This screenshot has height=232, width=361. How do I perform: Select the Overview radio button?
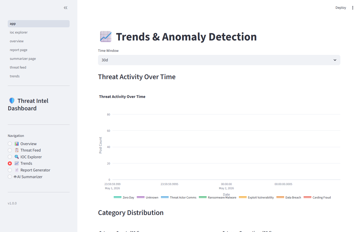(x=10, y=144)
